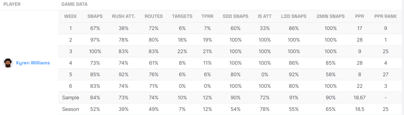The height and width of the screenshot is (115, 404).
Task: Sort by 2MIN SNAPS column header
Action: click(331, 16)
